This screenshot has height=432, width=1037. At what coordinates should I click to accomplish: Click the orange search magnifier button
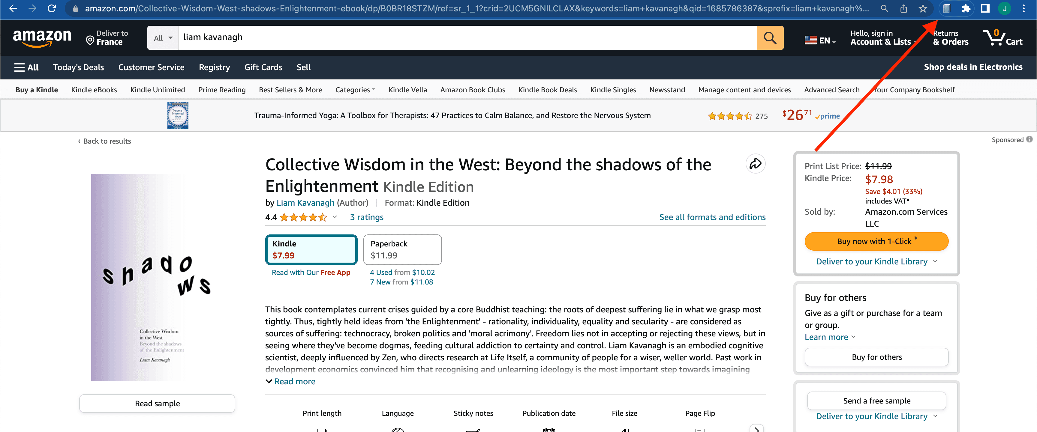(x=769, y=38)
